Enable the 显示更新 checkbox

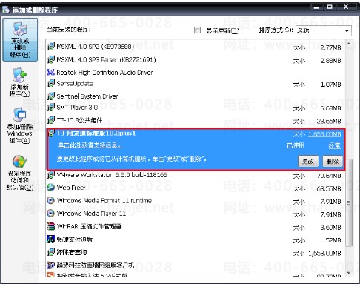(197, 30)
